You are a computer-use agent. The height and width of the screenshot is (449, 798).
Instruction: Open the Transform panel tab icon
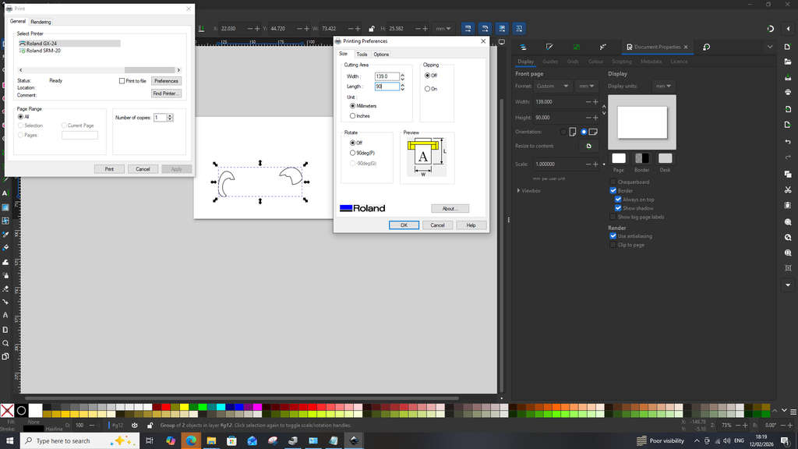[576, 47]
